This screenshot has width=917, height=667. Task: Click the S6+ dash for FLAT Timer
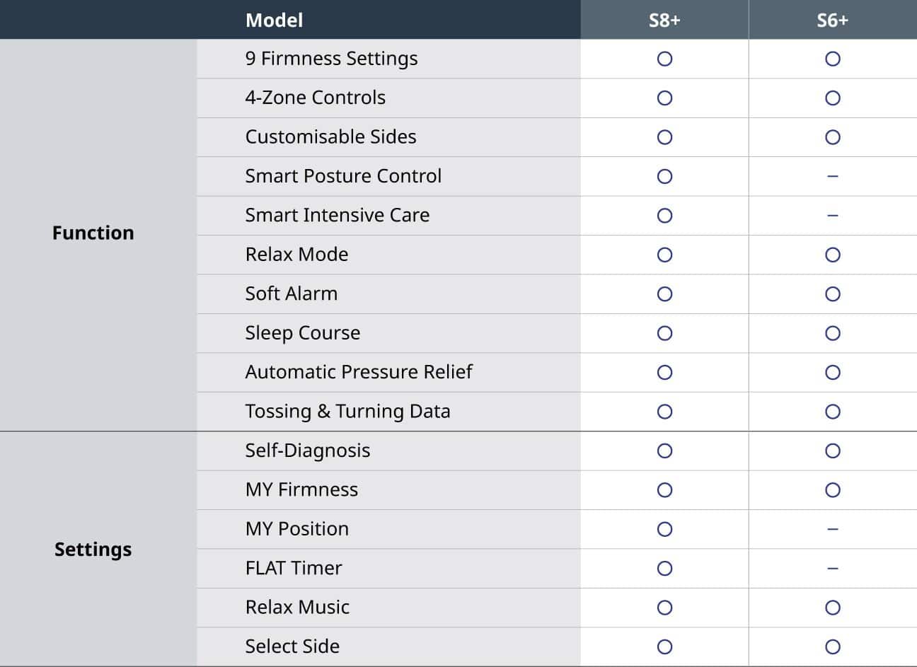click(833, 568)
